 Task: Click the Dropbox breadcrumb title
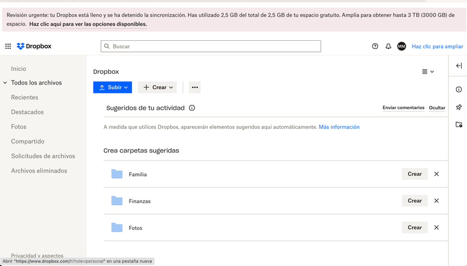[106, 72]
